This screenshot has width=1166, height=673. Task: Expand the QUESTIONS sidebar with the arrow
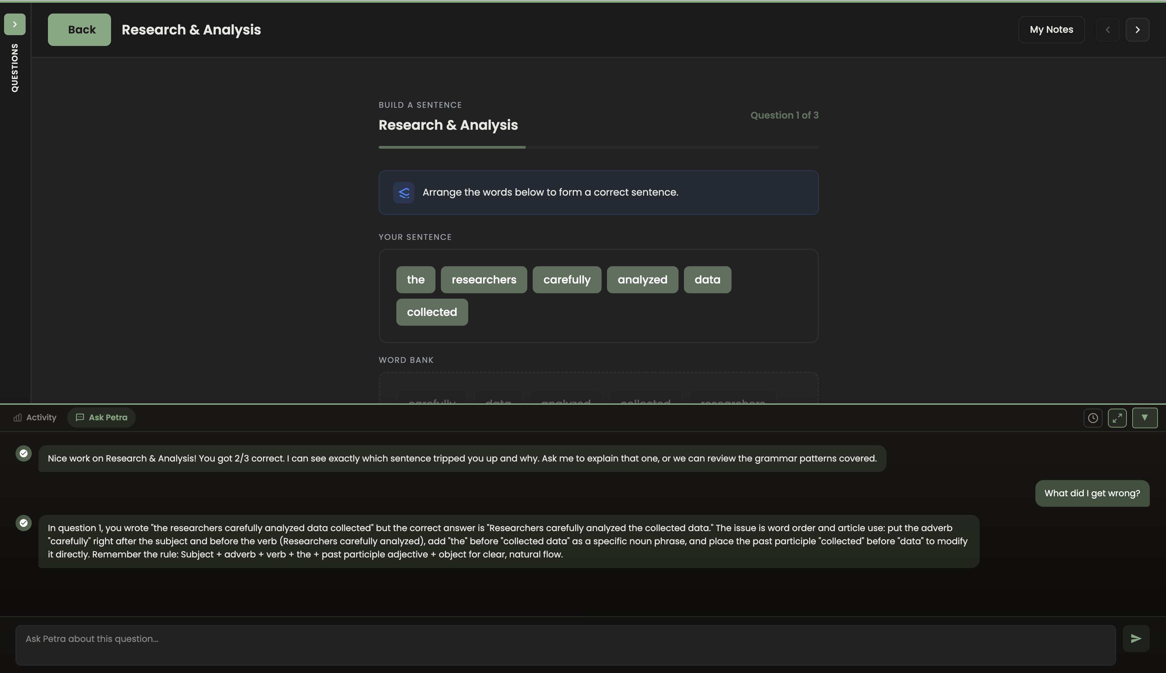(14, 24)
